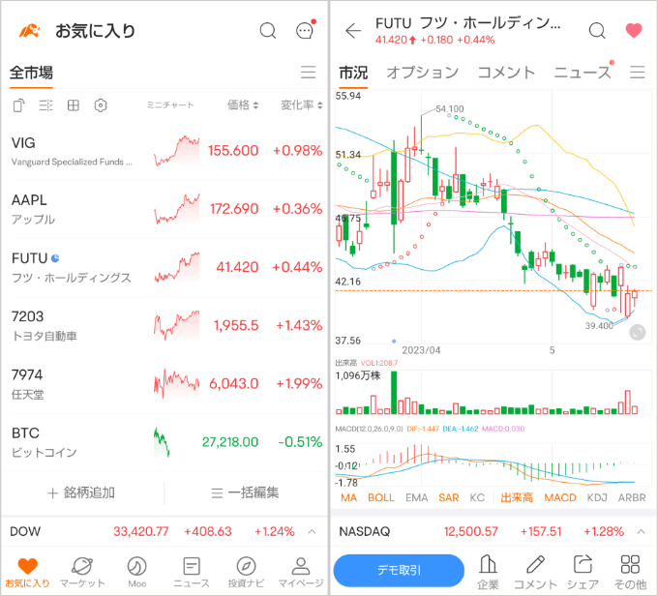Image resolution: width=658 pixels, height=596 pixels.
Task: Toggle the MACD indicator
Action: 560,497
